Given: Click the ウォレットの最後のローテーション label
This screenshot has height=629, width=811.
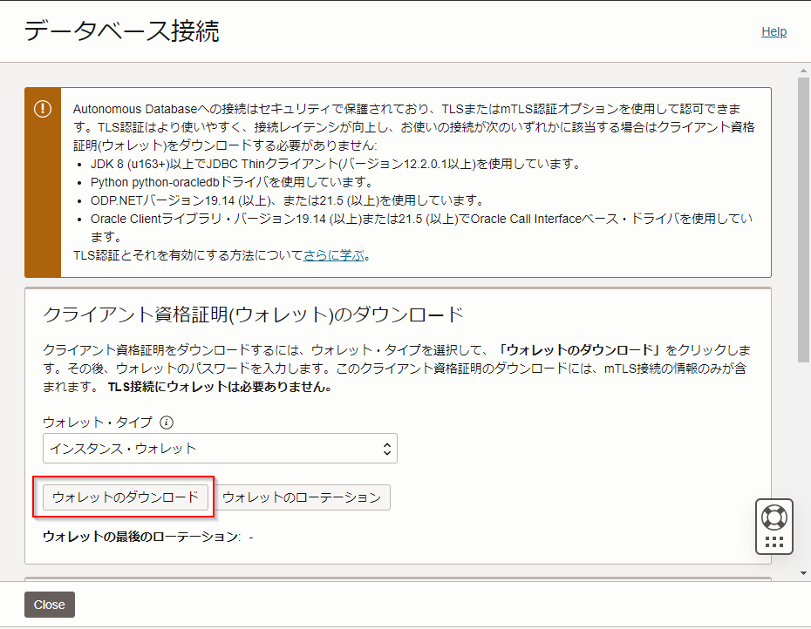Looking at the screenshot, I should point(140,537).
